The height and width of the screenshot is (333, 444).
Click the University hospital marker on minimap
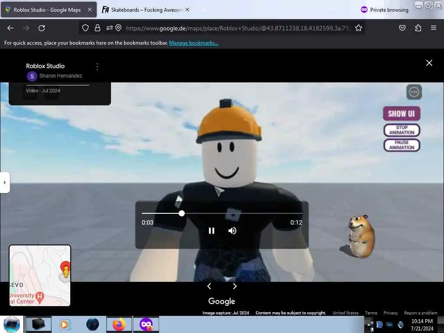click(40, 297)
